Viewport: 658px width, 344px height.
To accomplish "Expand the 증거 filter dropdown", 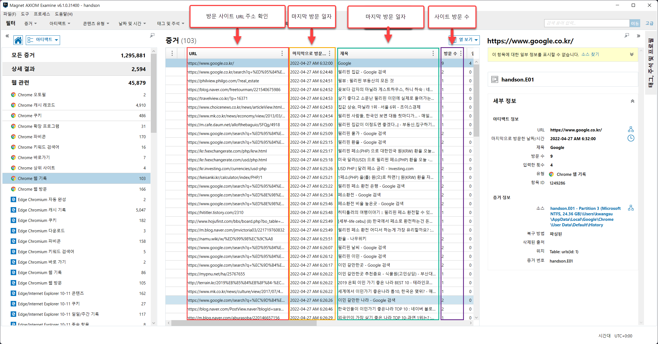I will (x=30, y=24).
